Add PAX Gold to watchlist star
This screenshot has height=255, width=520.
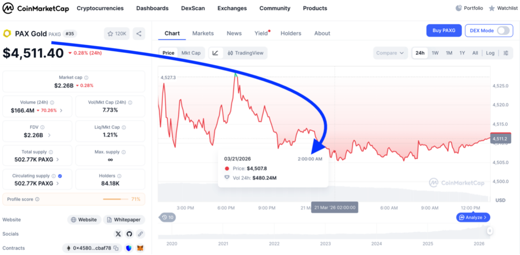coord(116,33)
